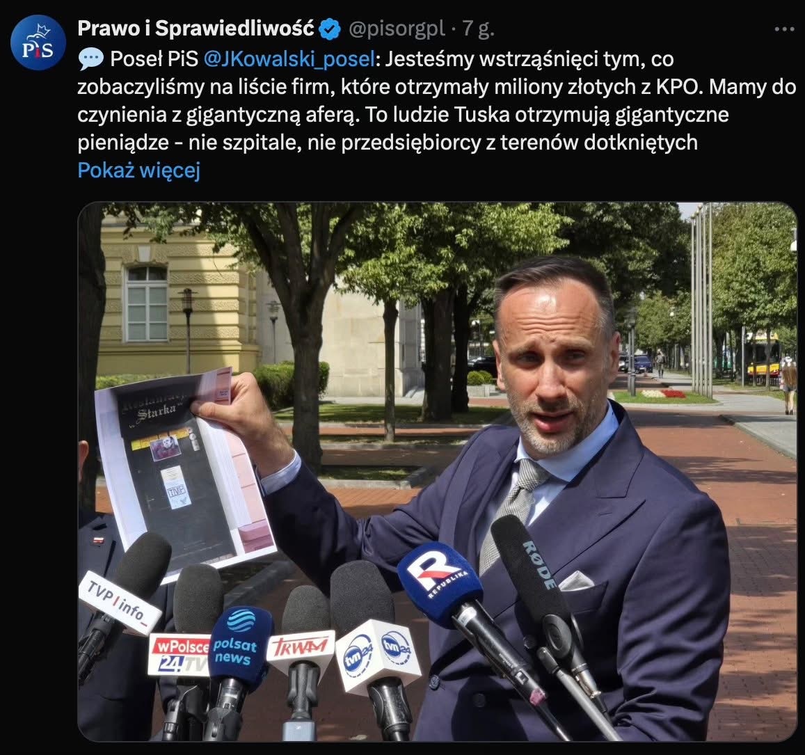The height and width of the screenshot is (755, 805).
Task: Click the blue verified badge icon
Action: pos(330,29)
